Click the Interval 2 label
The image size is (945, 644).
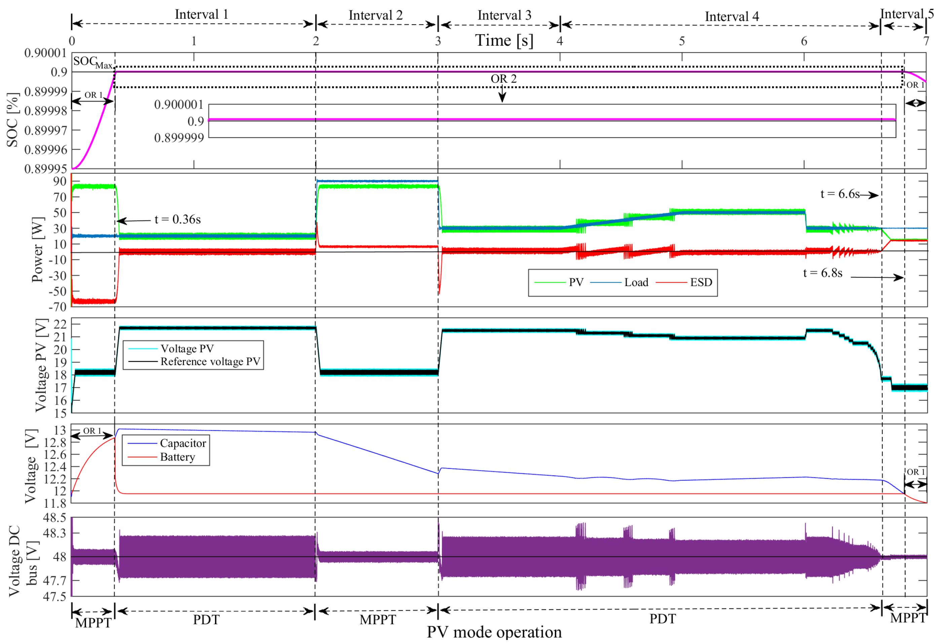coord(376,15)
